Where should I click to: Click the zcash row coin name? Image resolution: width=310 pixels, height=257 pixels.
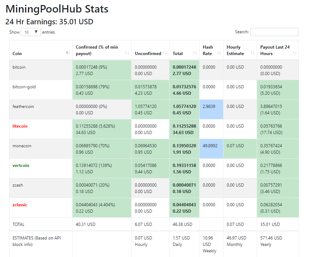pyautogui.click(x=18, y=185)
